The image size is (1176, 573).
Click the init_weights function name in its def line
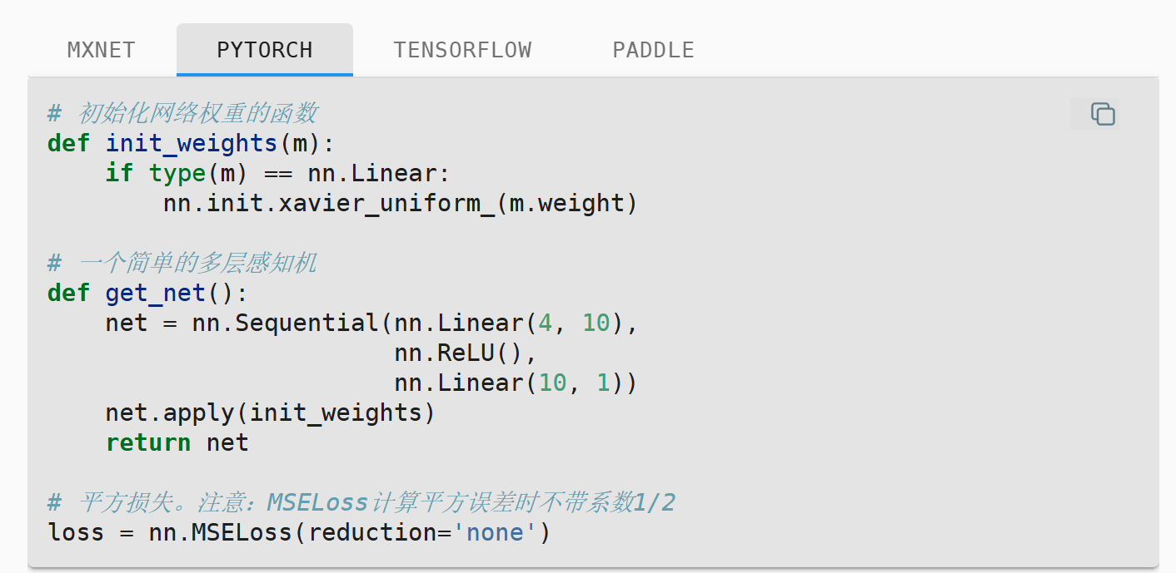[192, 143]
